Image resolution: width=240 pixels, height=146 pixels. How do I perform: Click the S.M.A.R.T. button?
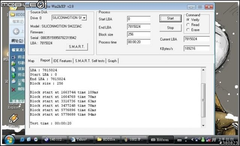point(76,47)
